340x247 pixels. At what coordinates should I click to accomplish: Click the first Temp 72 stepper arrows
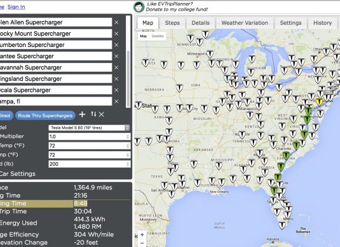pyautogui.click(x=128, y=146)
